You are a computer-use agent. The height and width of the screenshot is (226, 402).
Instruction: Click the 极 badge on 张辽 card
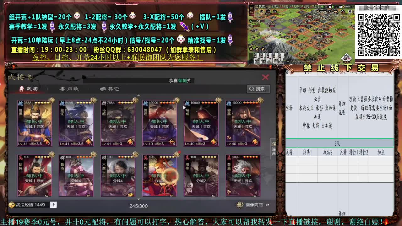coord(93,100)
